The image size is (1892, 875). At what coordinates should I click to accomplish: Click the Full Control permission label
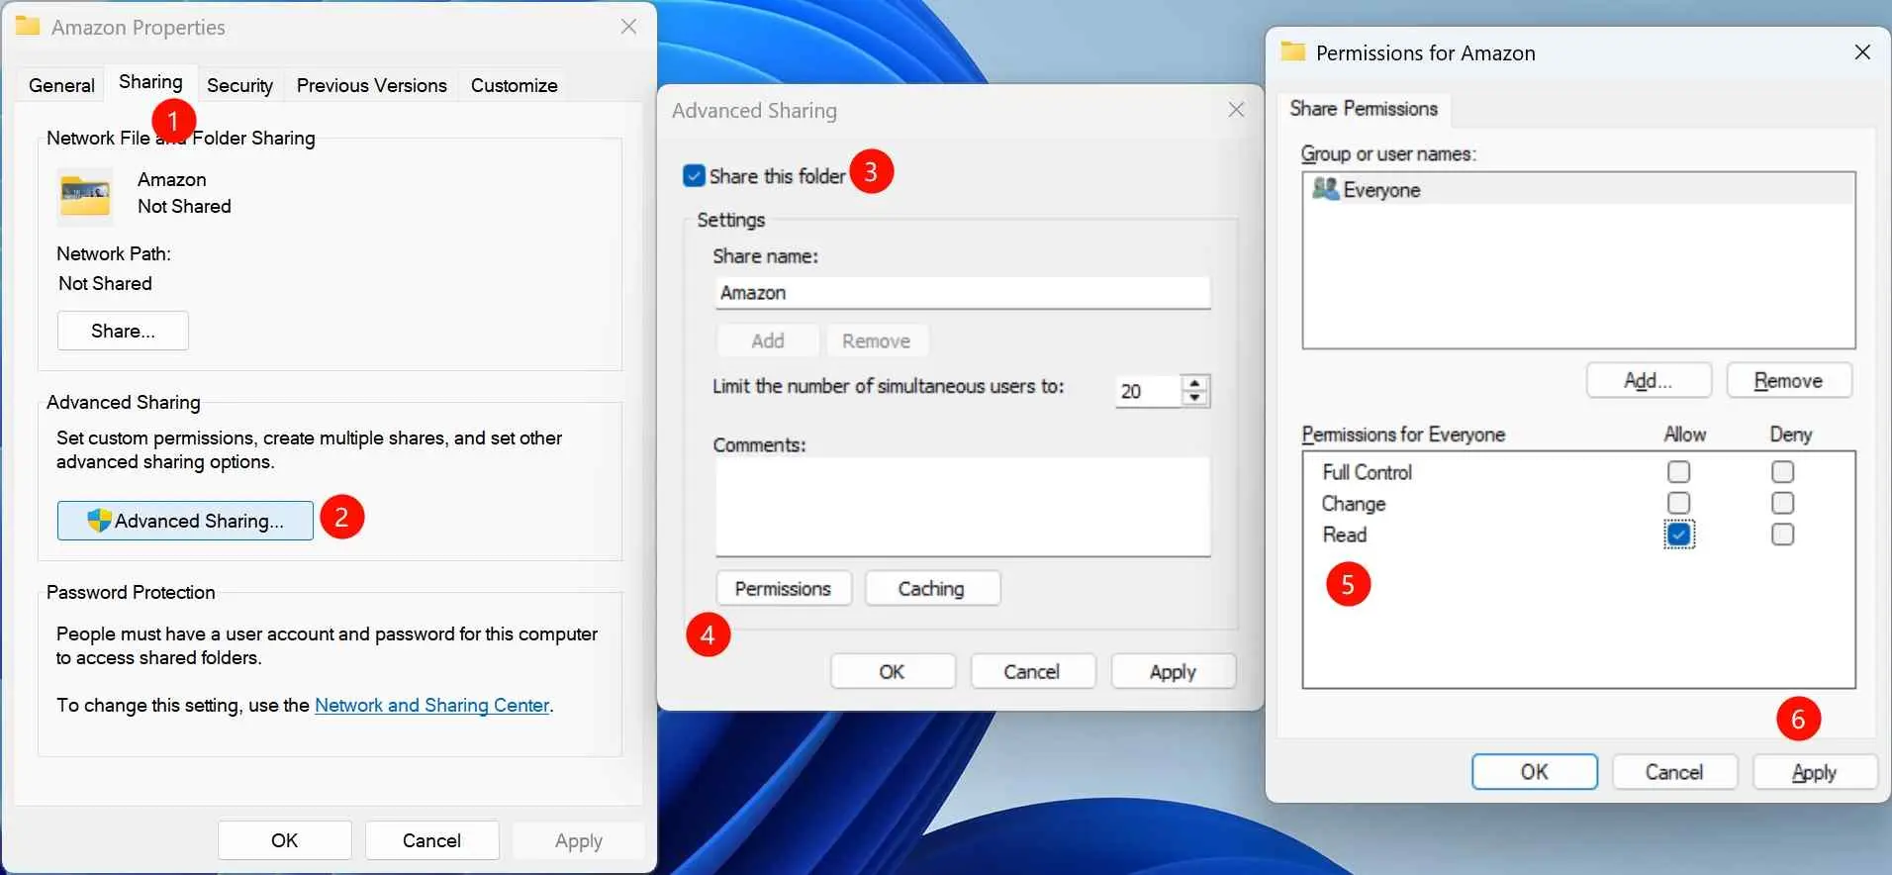point(1367,472)
